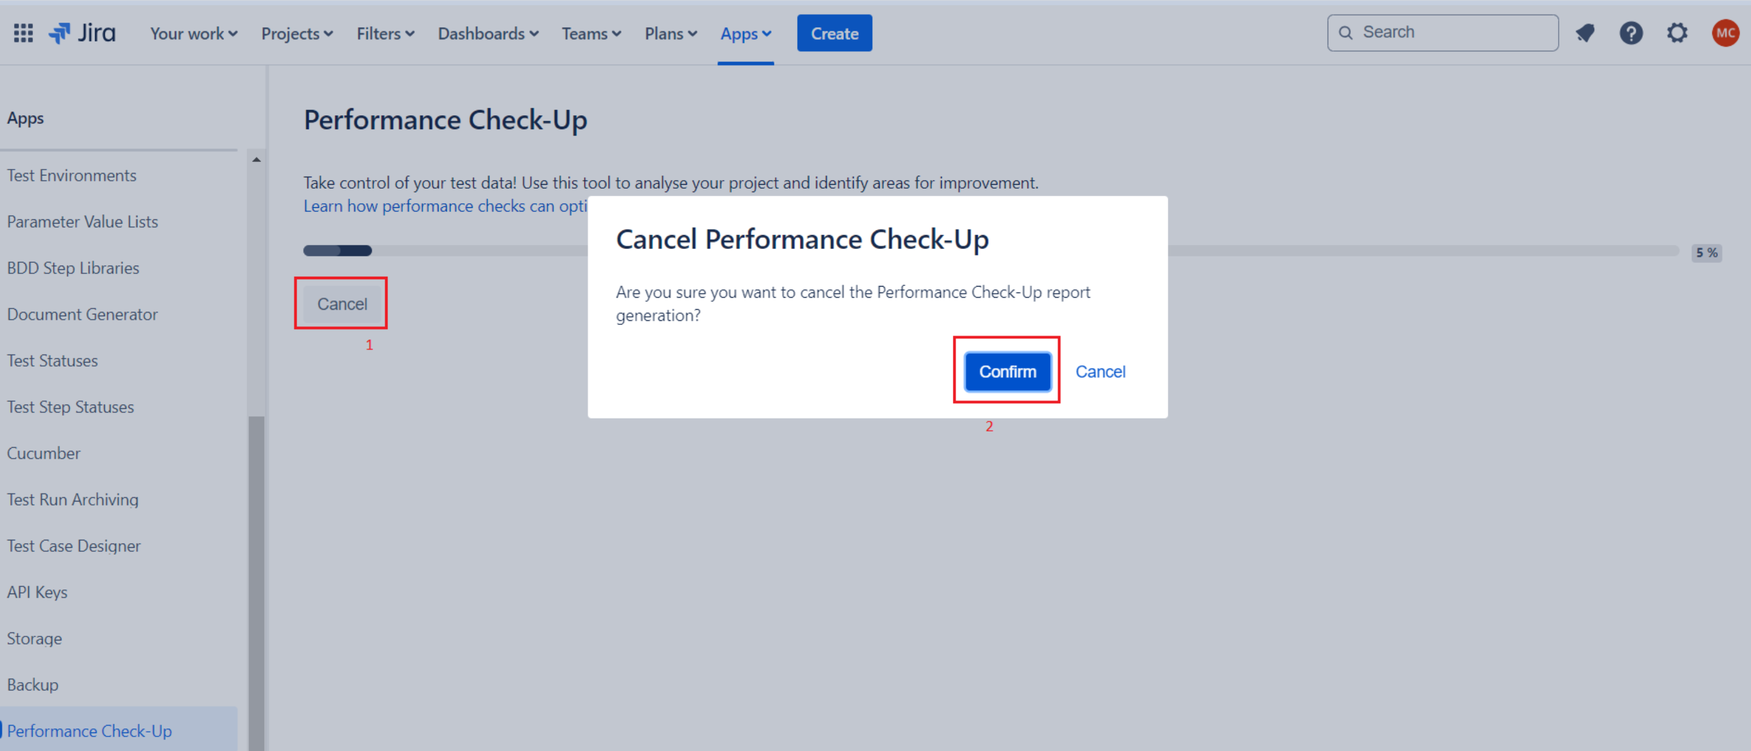Open Document Generator in sidebar

point(82,314)
